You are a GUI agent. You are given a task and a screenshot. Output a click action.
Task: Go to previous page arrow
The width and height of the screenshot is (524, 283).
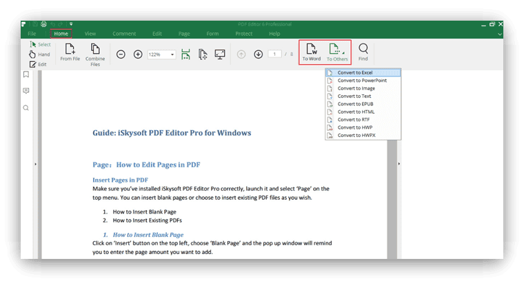pos(241,54)
